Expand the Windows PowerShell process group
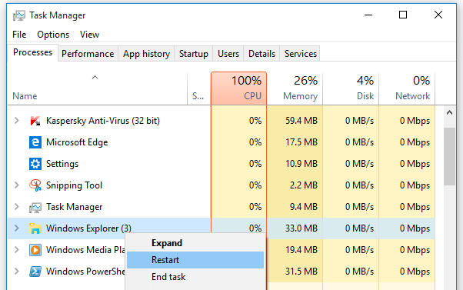463x290 pixels. tap(17, 272)
